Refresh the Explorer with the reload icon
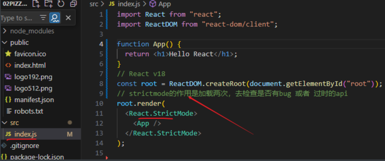Image resolution: width=385 pixels, height=161 pixels. click(60, 4)
